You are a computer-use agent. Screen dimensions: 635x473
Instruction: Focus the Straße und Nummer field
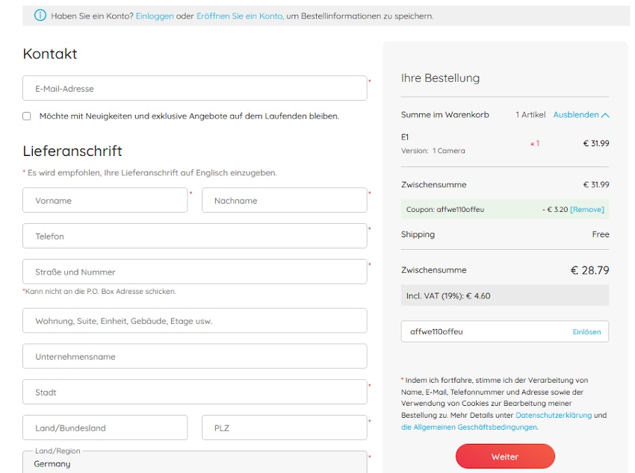click(194, 272)
